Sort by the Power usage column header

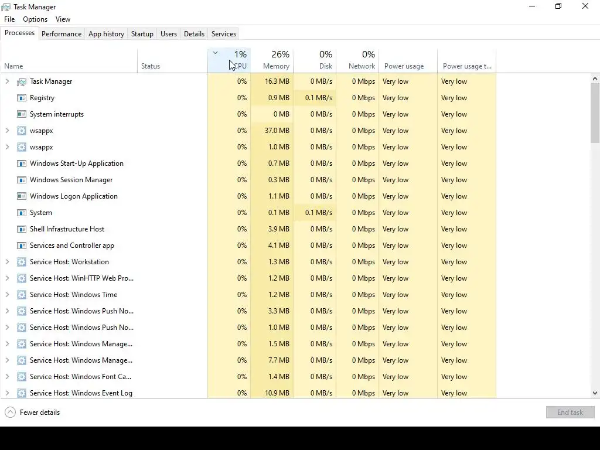pos(408,61)
